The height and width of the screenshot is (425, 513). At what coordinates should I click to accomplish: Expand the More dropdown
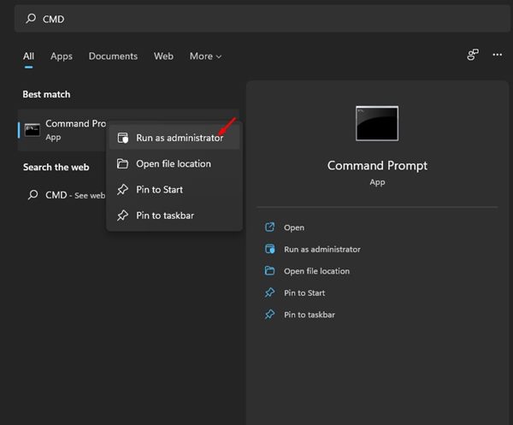click(205, 56)
